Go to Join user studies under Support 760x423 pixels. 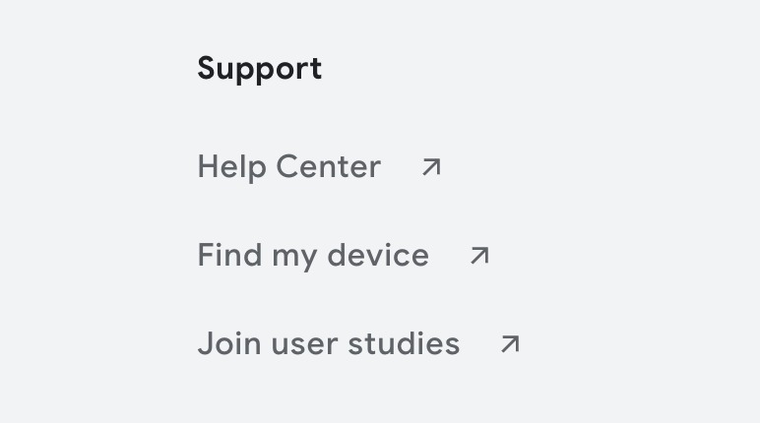[x=328, y=344]
